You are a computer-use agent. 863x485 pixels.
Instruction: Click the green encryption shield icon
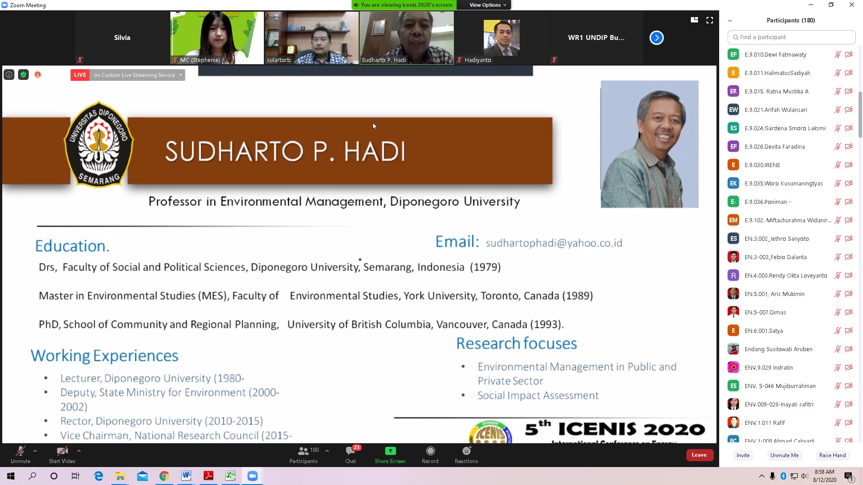(x=23, y=75)
